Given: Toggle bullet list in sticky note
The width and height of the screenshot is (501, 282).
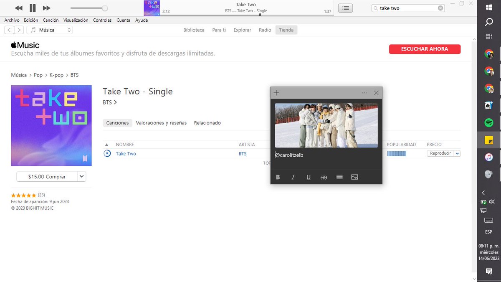Looking at the screenshot, I should 339,177.
